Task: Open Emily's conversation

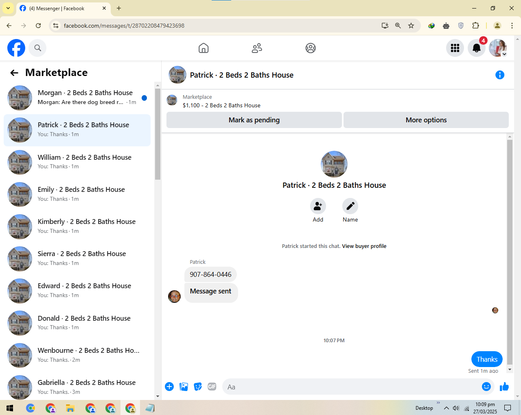Action: pyautogui.click(x=77, y=194)
